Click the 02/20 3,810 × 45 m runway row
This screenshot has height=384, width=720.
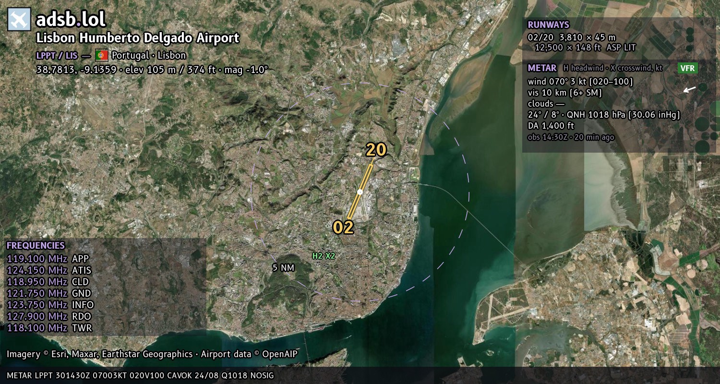[x=572, y=37]
